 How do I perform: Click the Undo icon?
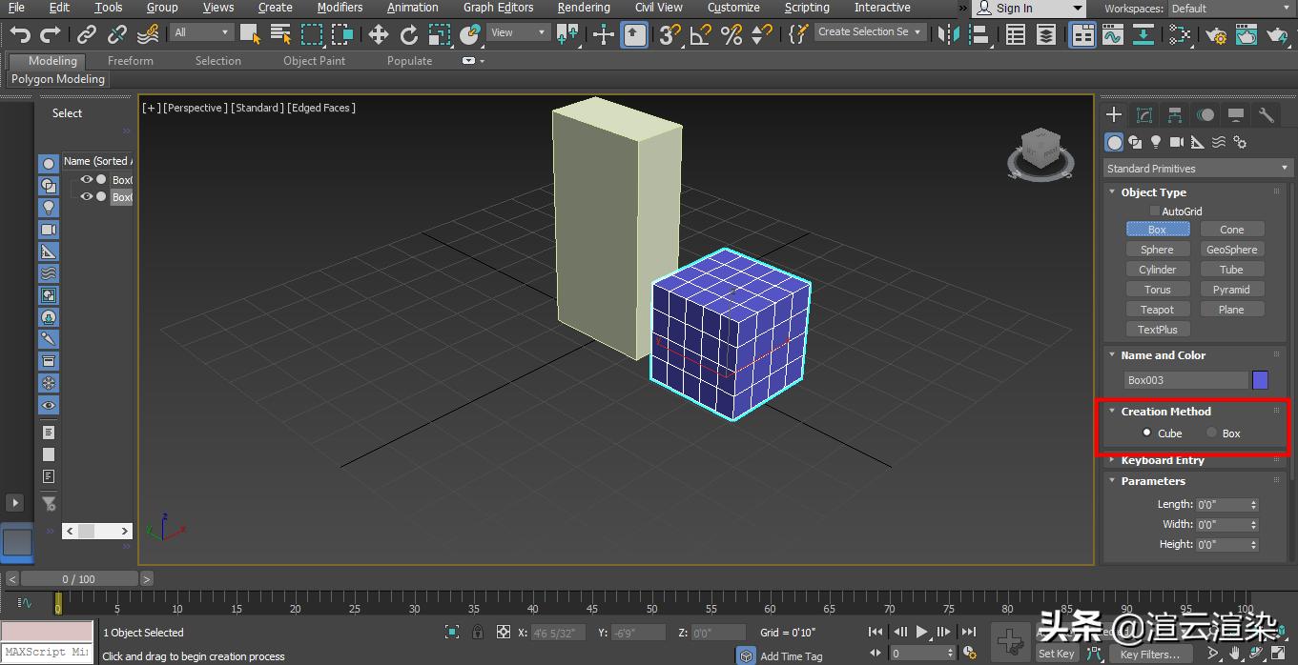(19, 31)
